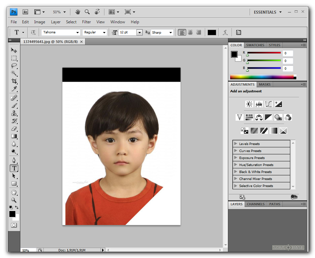Select the History Brush tool

(x=14, y=121)
